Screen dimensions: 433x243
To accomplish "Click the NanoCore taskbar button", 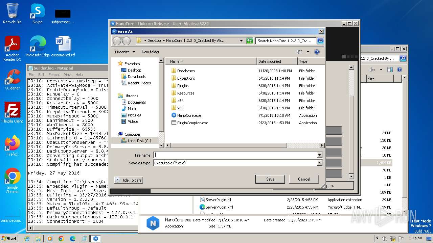I will point(96,239).
